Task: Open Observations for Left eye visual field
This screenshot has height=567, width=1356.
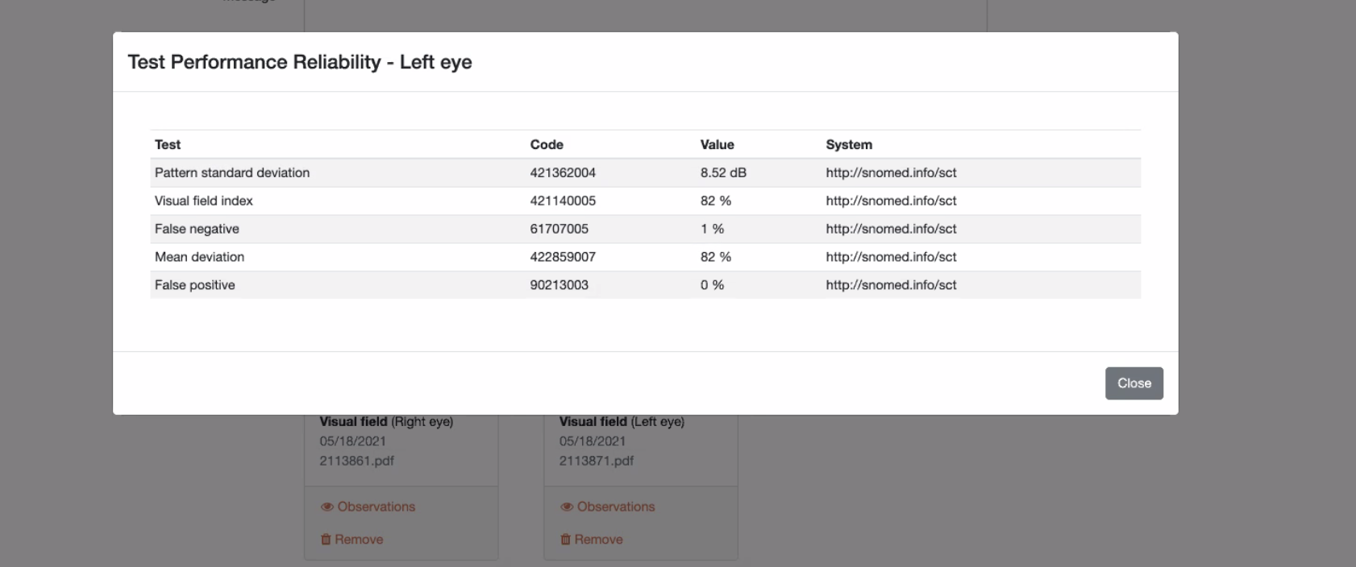Action: point(607,507)
